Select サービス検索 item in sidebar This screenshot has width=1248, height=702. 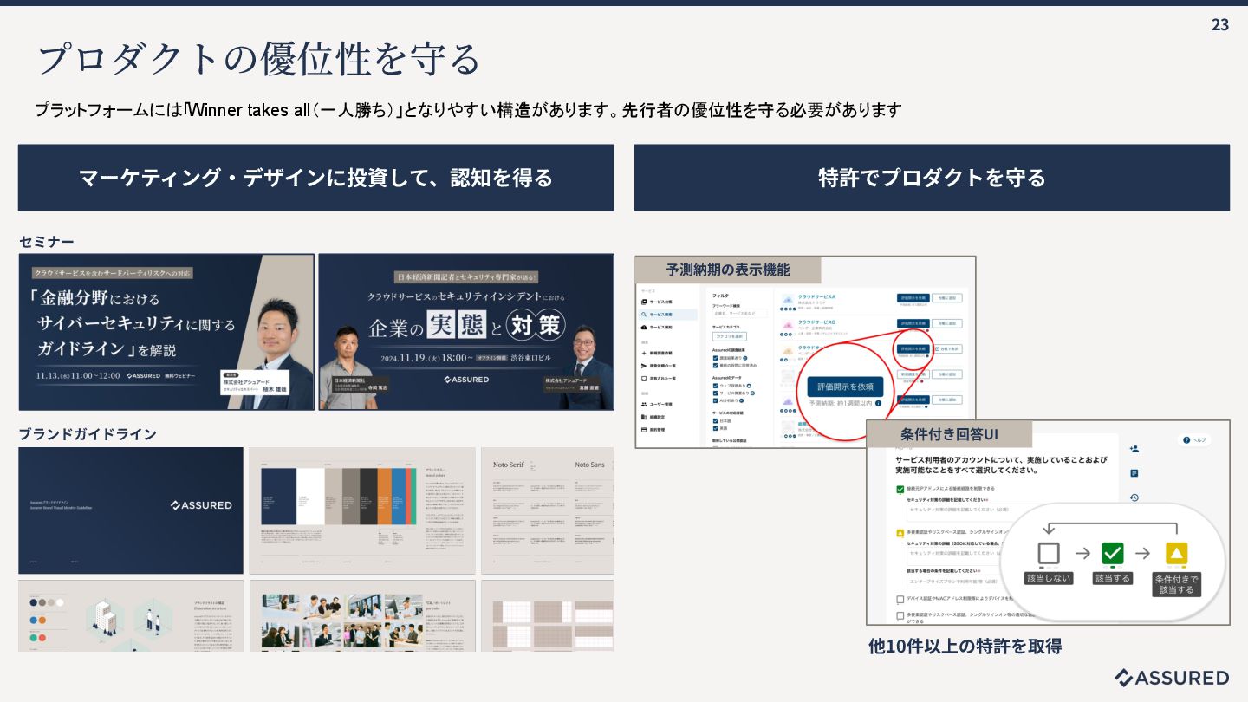click(668, 315)
